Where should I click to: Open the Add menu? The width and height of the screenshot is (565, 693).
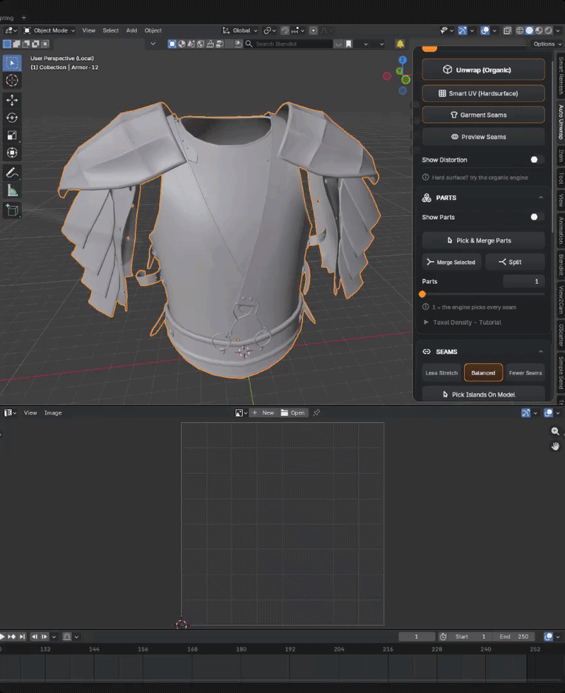point(131,30)
